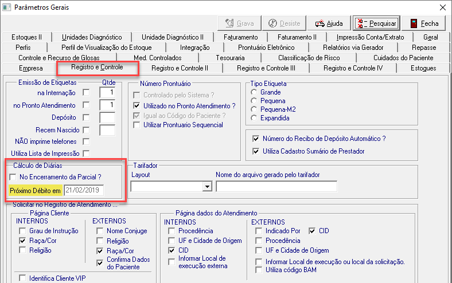Open Ajuda help button
This screenshot has width=452, height=283.
tap(329, 23)
